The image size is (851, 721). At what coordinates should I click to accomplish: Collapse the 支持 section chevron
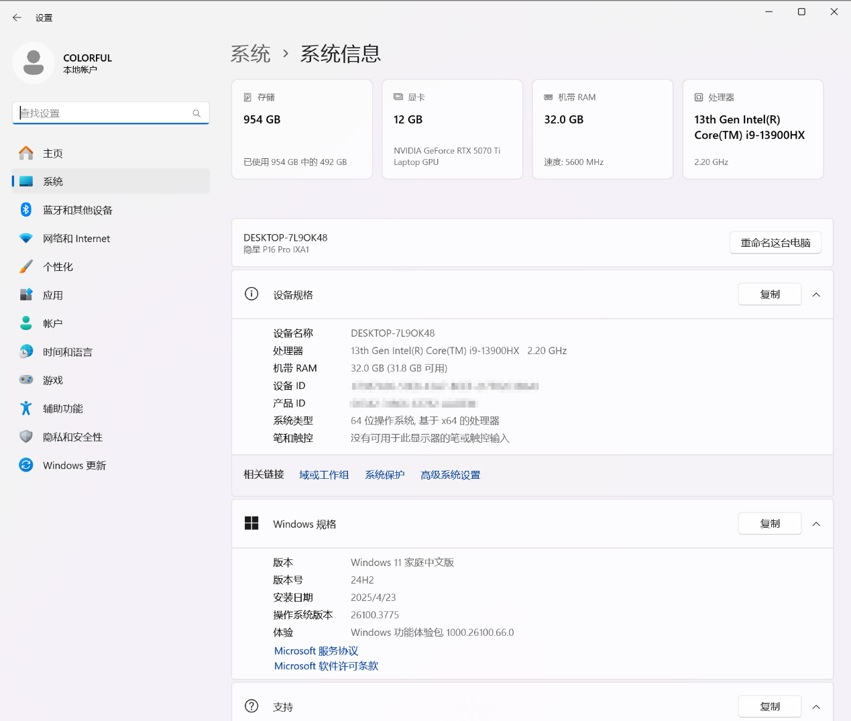816,706
